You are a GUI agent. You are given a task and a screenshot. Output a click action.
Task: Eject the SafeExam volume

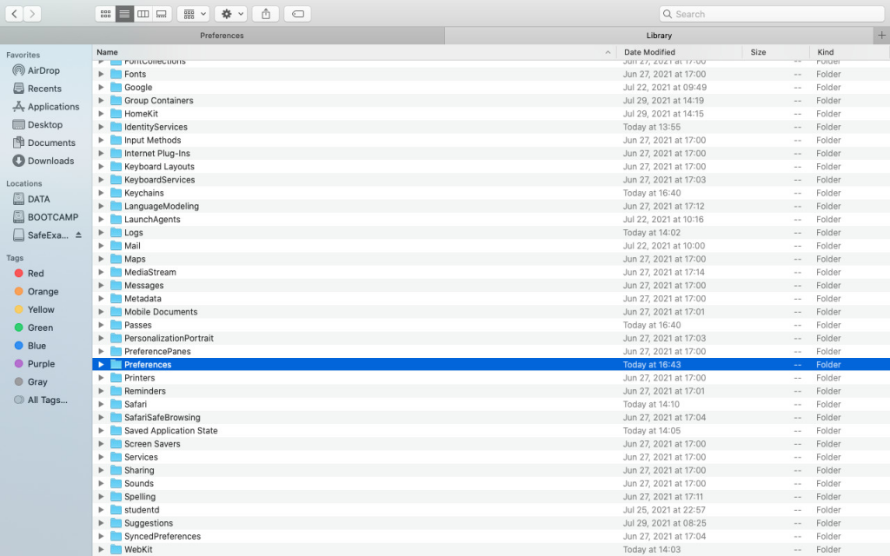[x=78, y=235]
